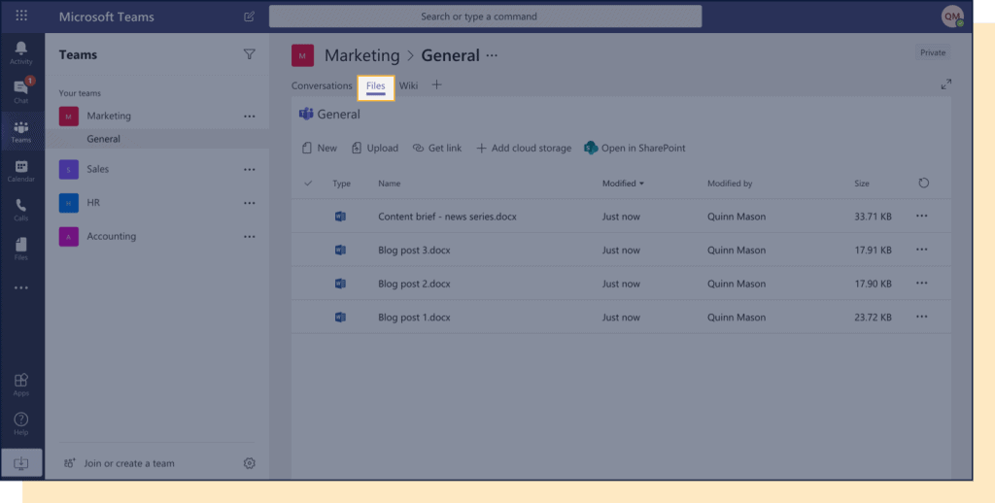
Task: Open Files in the left rail
Action: tap(21, 250)
